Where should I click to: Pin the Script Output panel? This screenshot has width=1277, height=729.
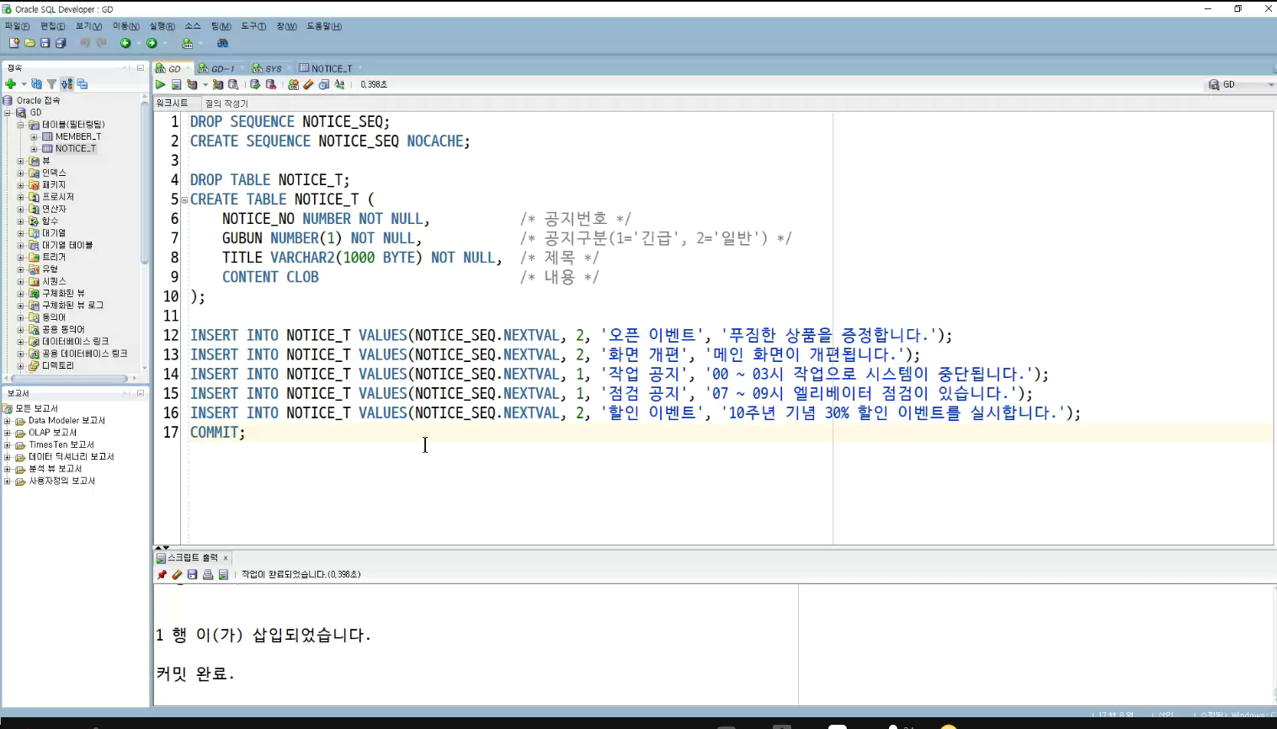click(x=162, y=574)
